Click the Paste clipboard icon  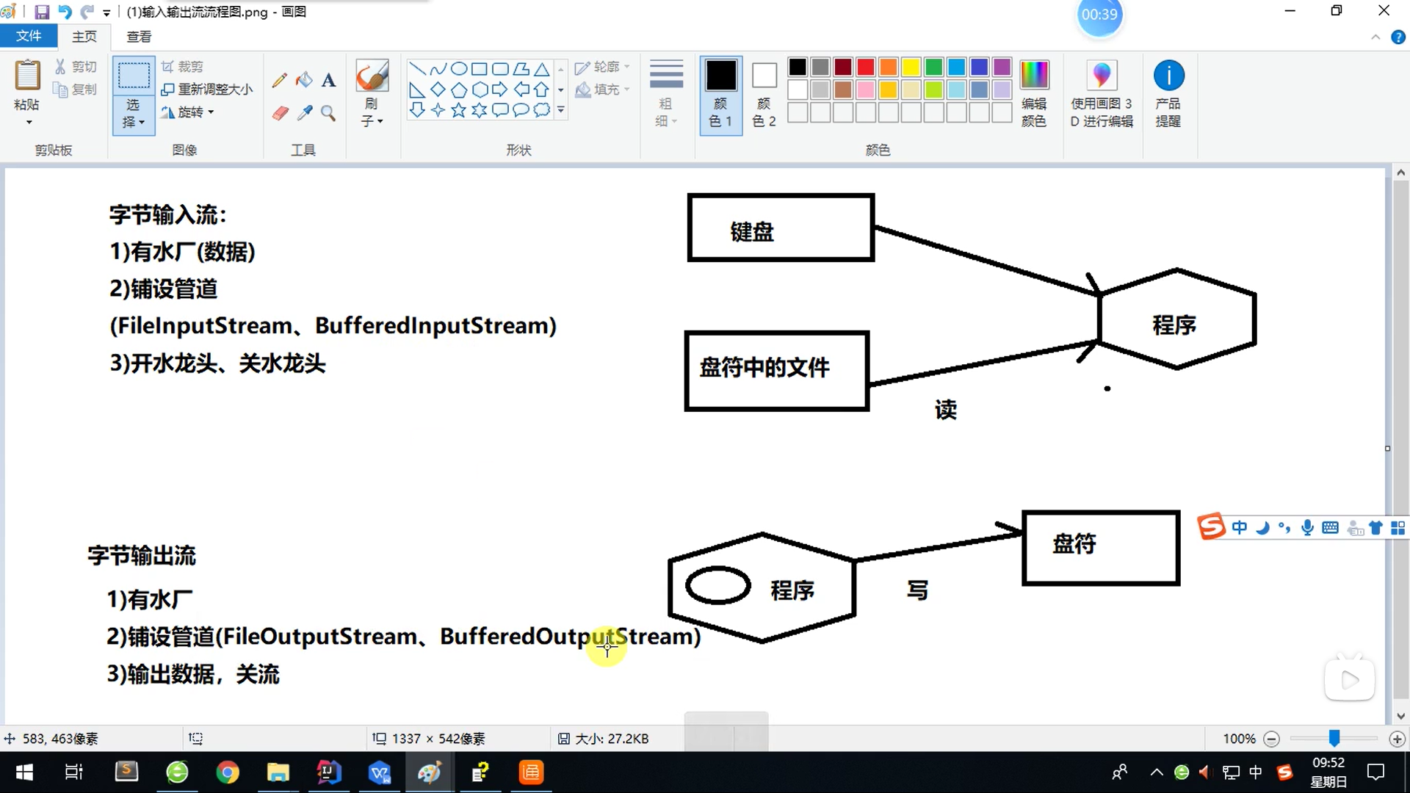tap(27, 76)
